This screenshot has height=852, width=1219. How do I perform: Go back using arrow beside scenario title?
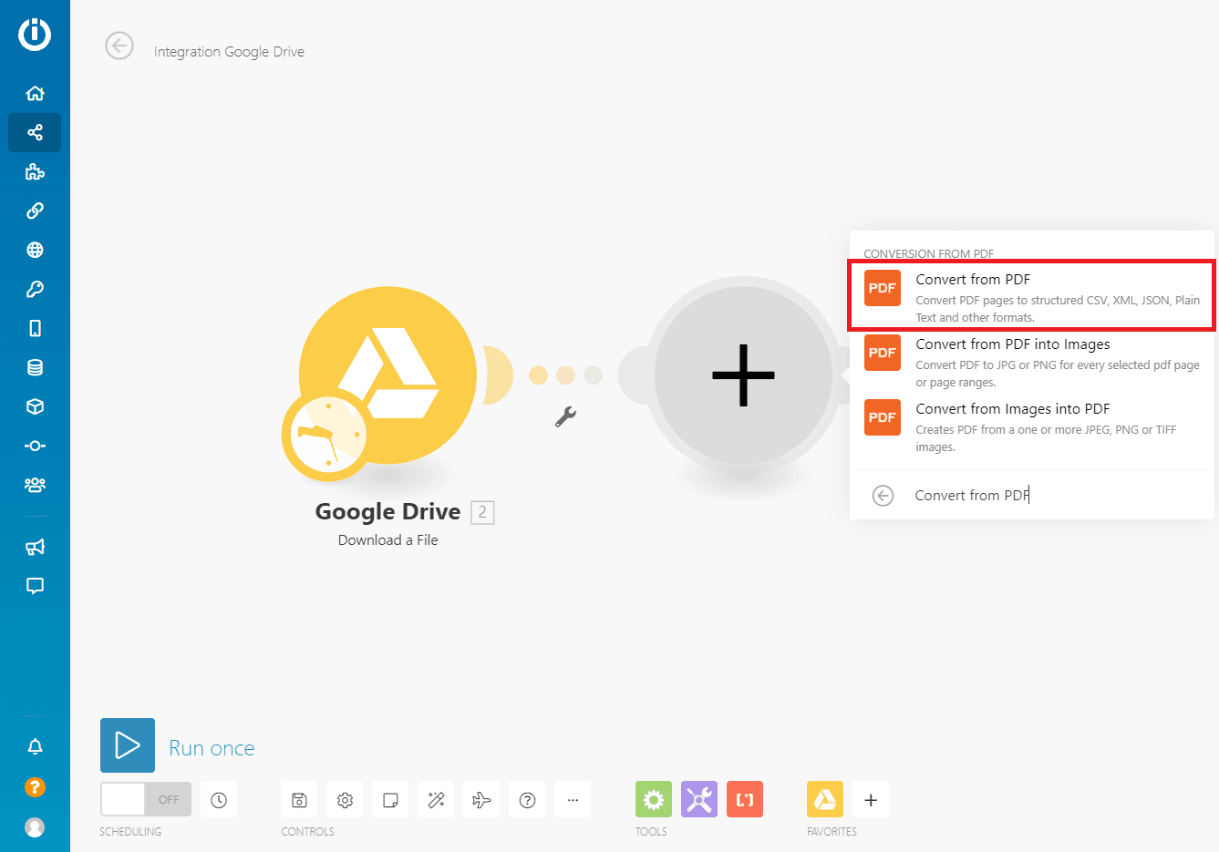(119, 46)
